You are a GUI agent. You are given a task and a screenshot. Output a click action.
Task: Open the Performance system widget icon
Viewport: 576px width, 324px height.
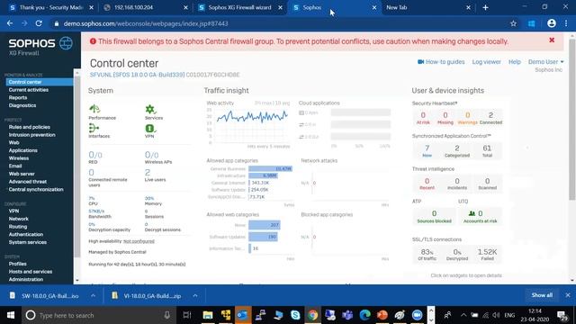94,109
